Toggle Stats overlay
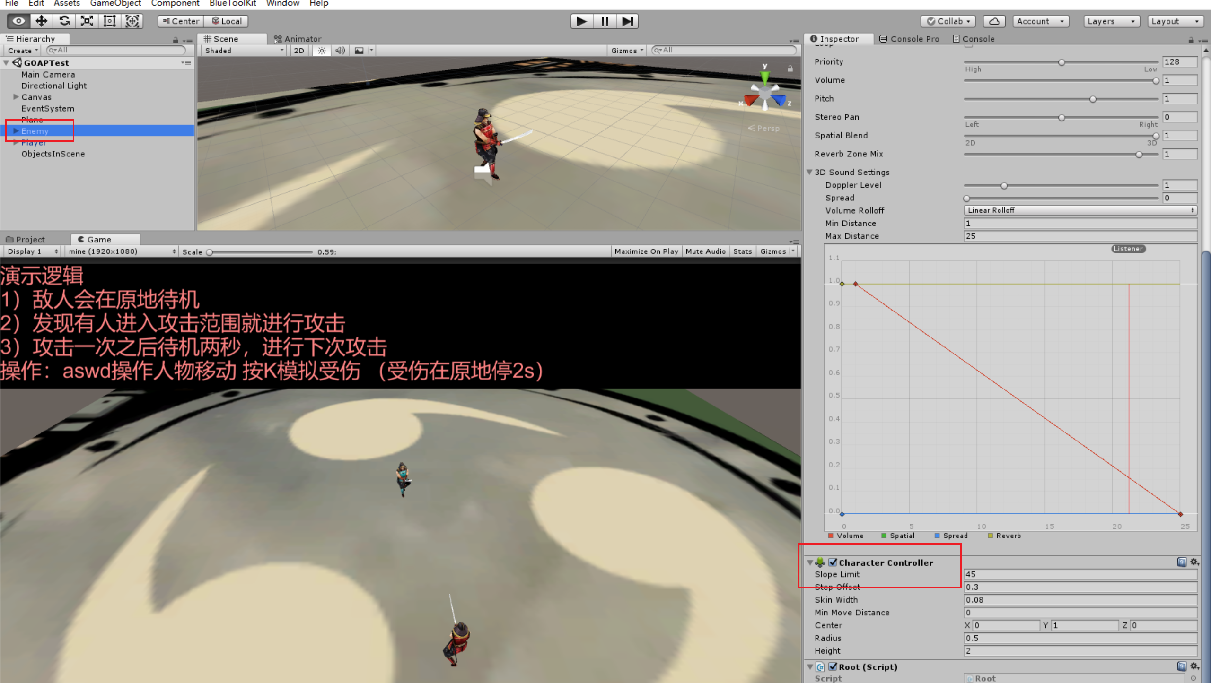 (742, 251)
